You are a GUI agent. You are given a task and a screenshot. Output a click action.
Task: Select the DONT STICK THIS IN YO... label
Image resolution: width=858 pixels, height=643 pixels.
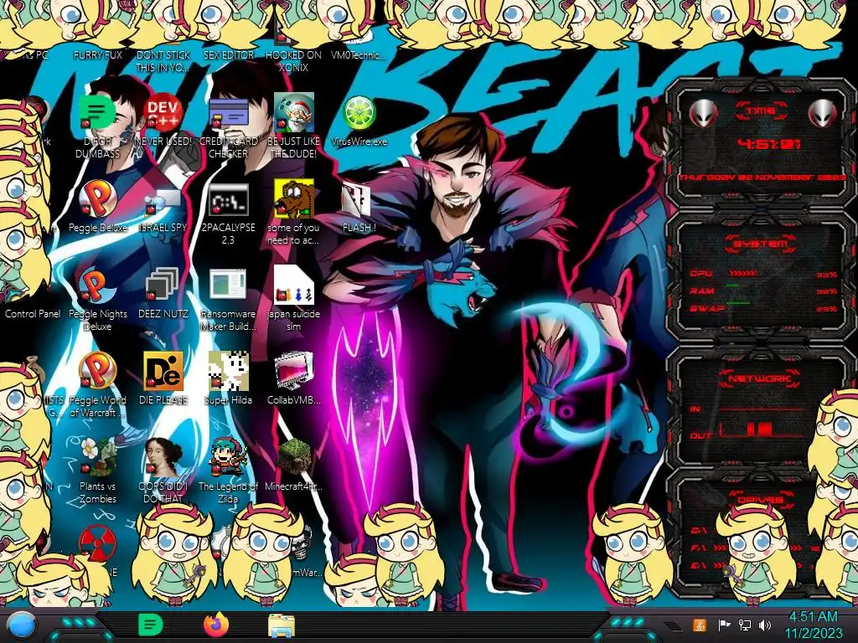point(163,61)
